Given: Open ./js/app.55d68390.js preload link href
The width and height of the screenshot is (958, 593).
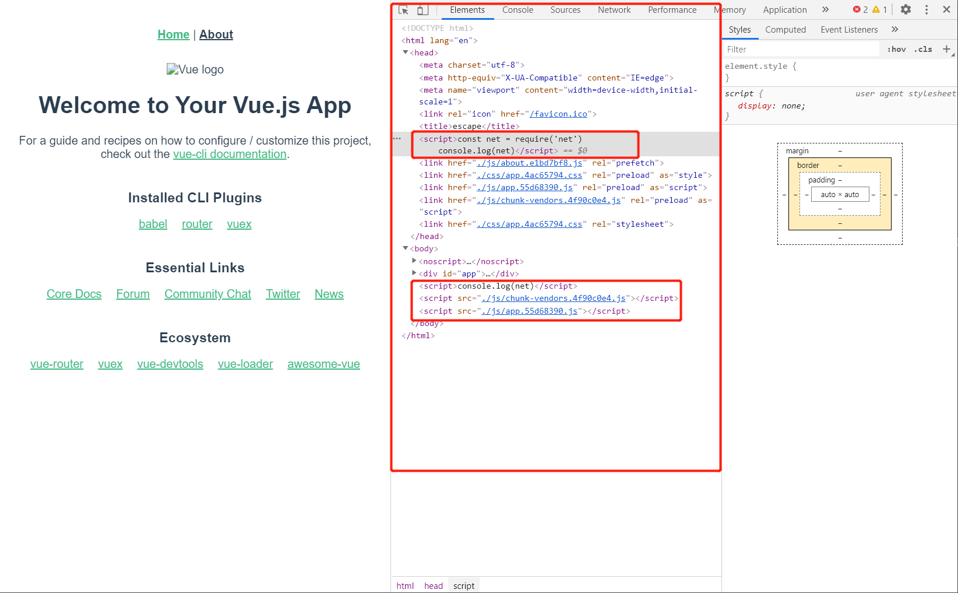Looking at the screenshot, I should click(524, 187).
